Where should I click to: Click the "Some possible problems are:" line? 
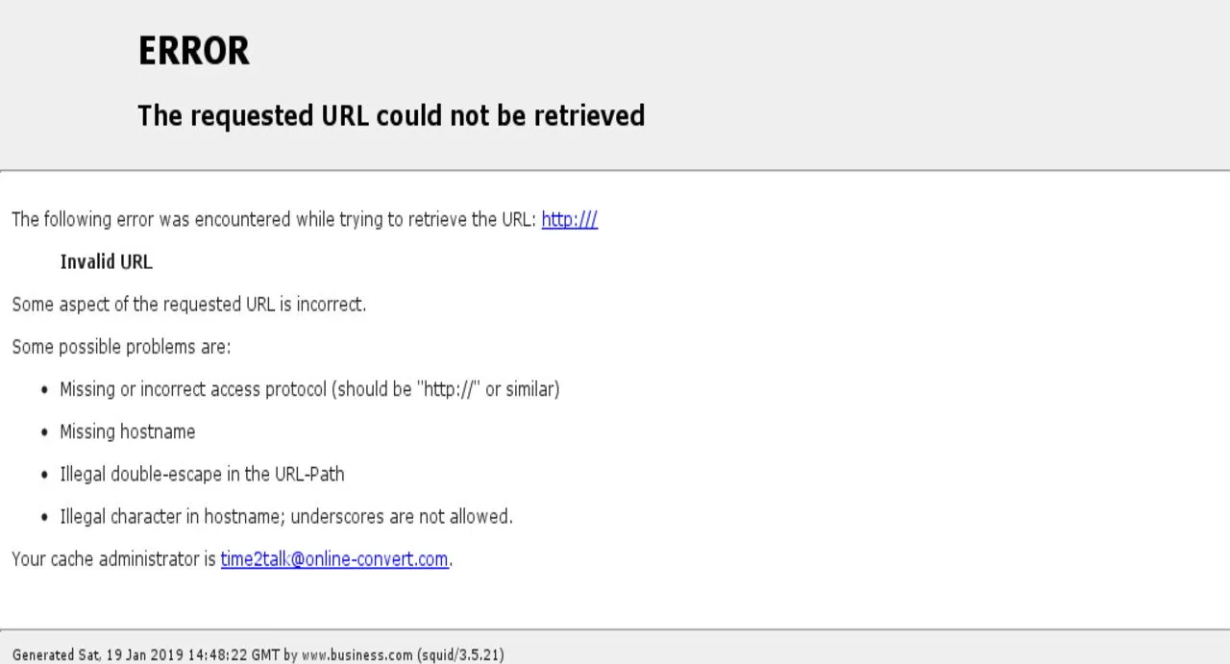121,347
